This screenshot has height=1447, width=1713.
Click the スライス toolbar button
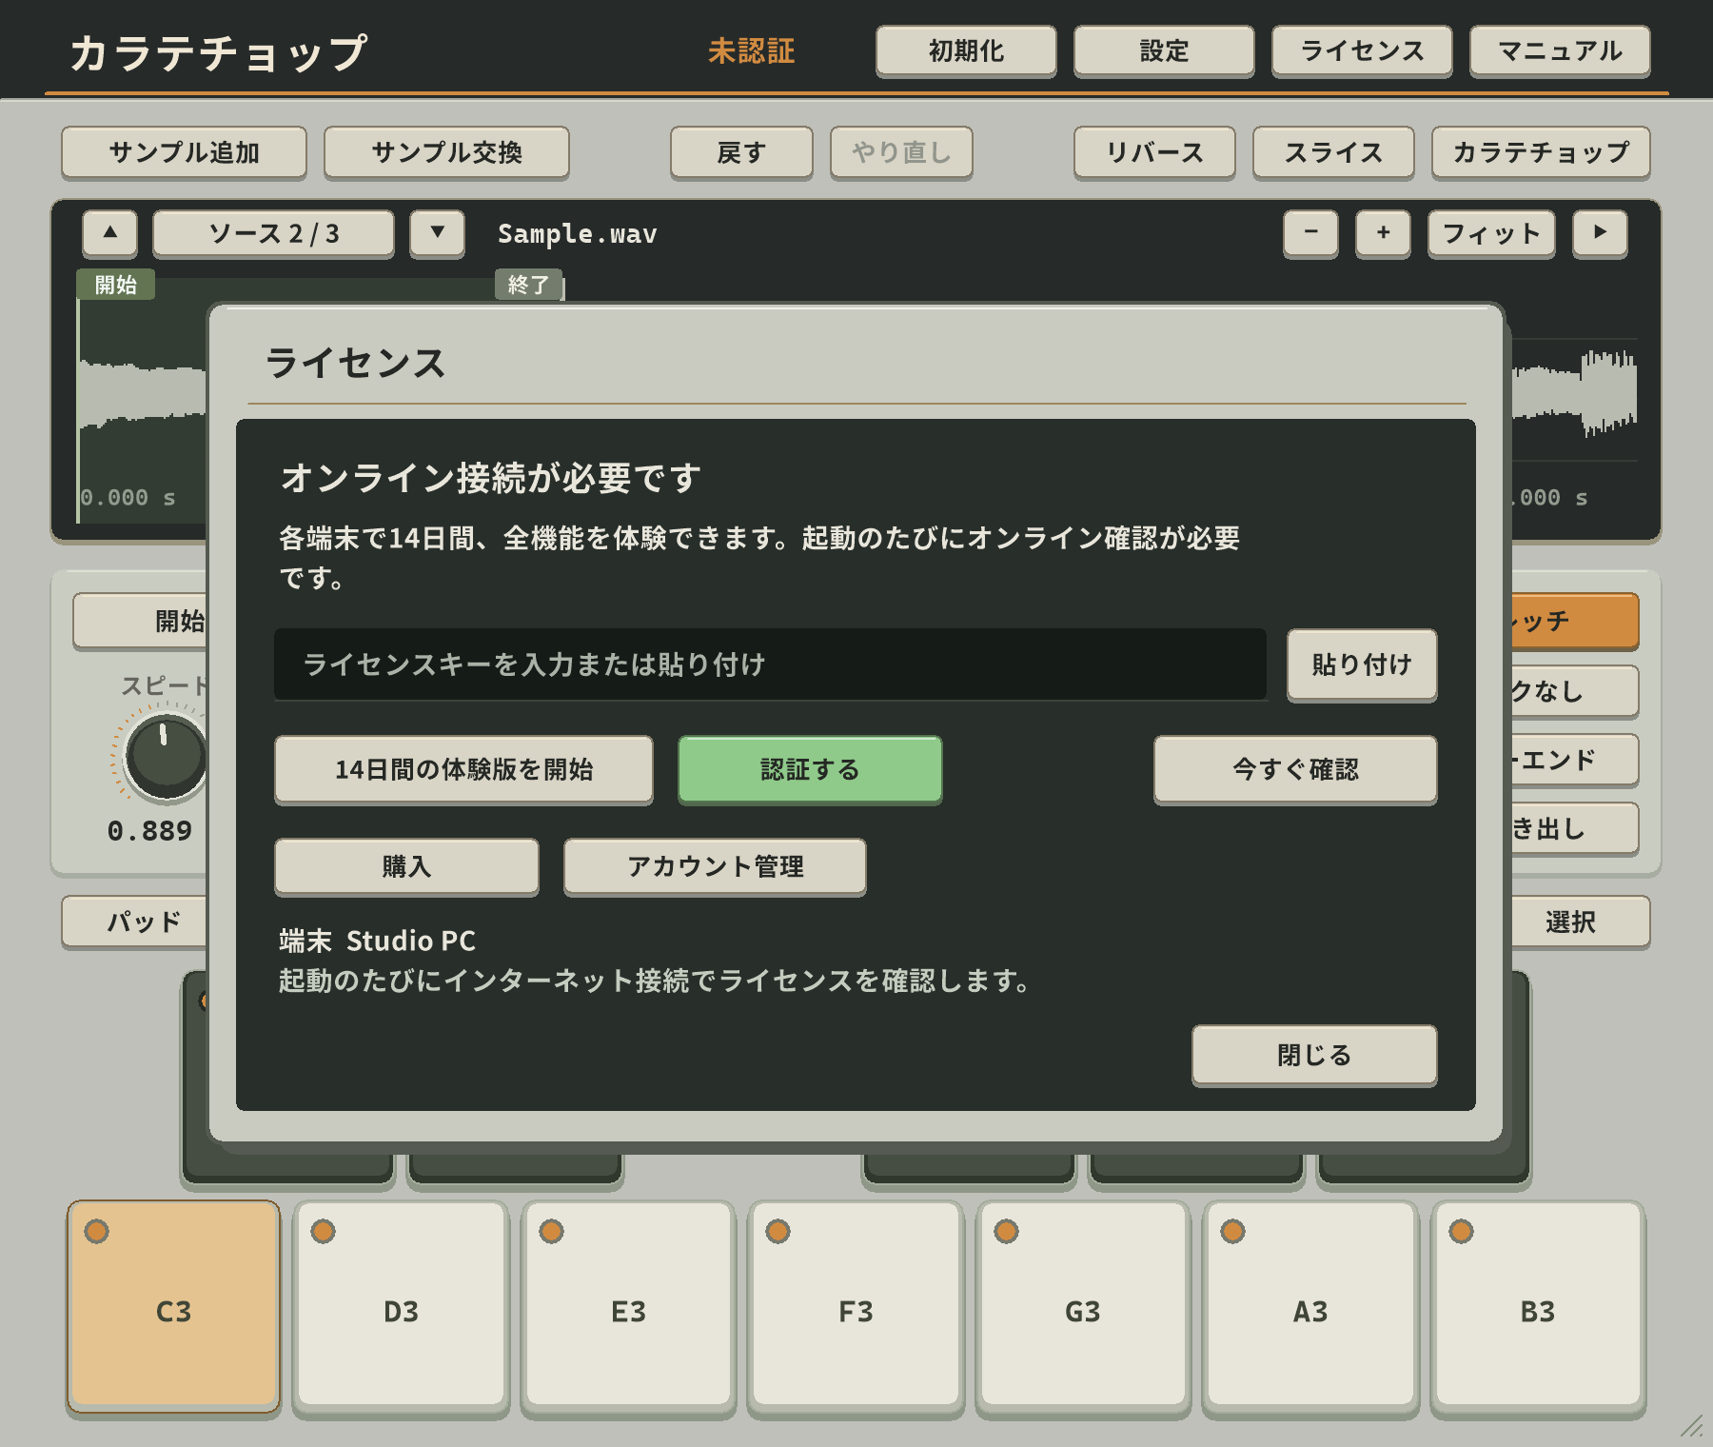[x=1333, y=152]
